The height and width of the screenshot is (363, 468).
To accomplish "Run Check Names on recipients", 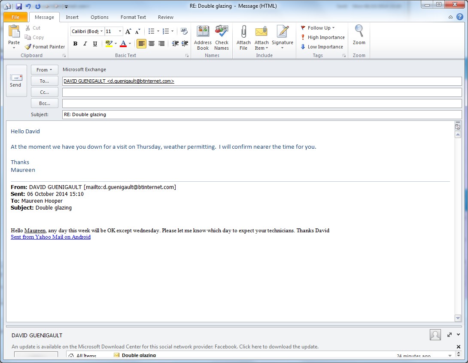I will pos(222,38).
